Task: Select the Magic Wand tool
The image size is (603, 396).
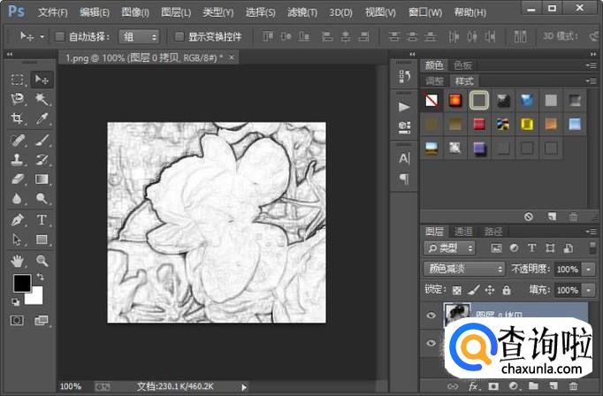Action: click(42, 99)
